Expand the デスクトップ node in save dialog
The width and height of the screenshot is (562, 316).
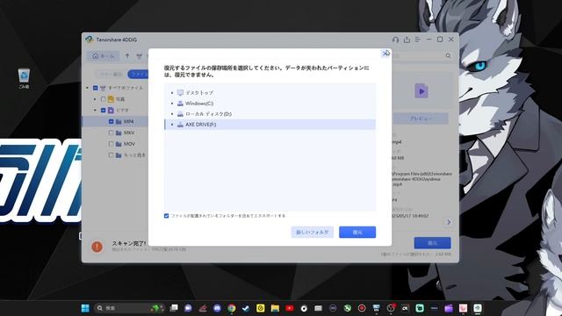pos(172,93)
